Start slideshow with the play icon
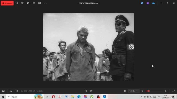Viewport: 177px width, 99px height. coord(40,3)
